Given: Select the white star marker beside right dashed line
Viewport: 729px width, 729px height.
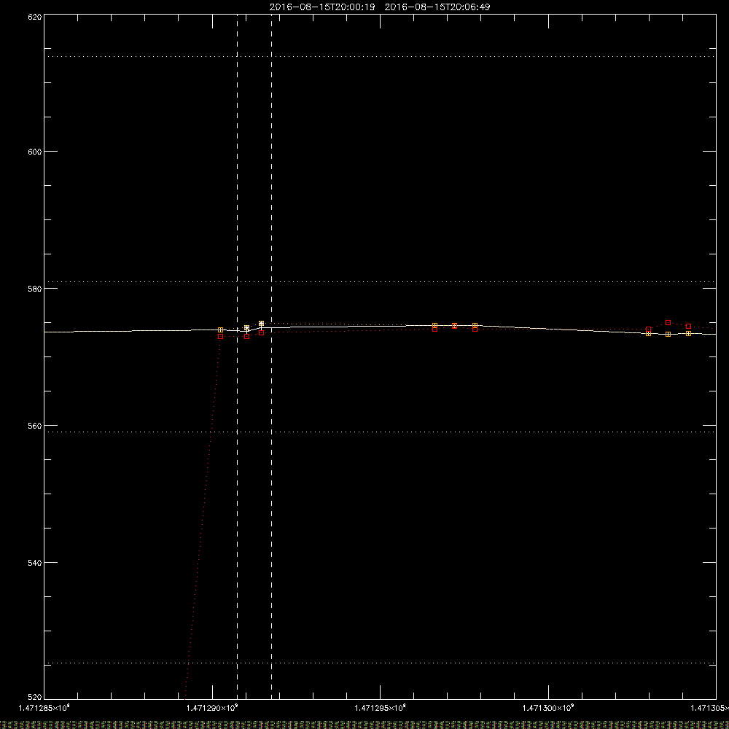Looking at the screenshot, I should coord(261,323).
